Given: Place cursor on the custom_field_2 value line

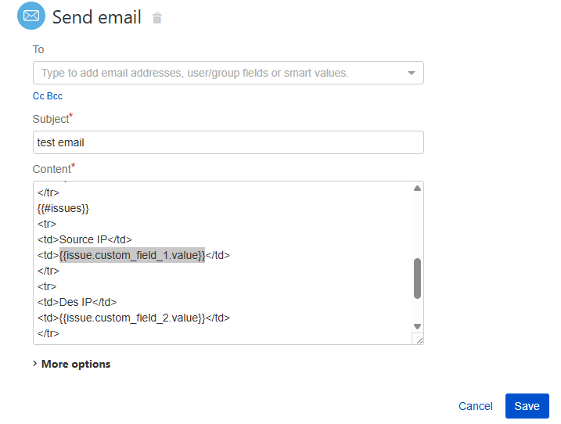Looking at the screenshot, I should tap(134, 318).
